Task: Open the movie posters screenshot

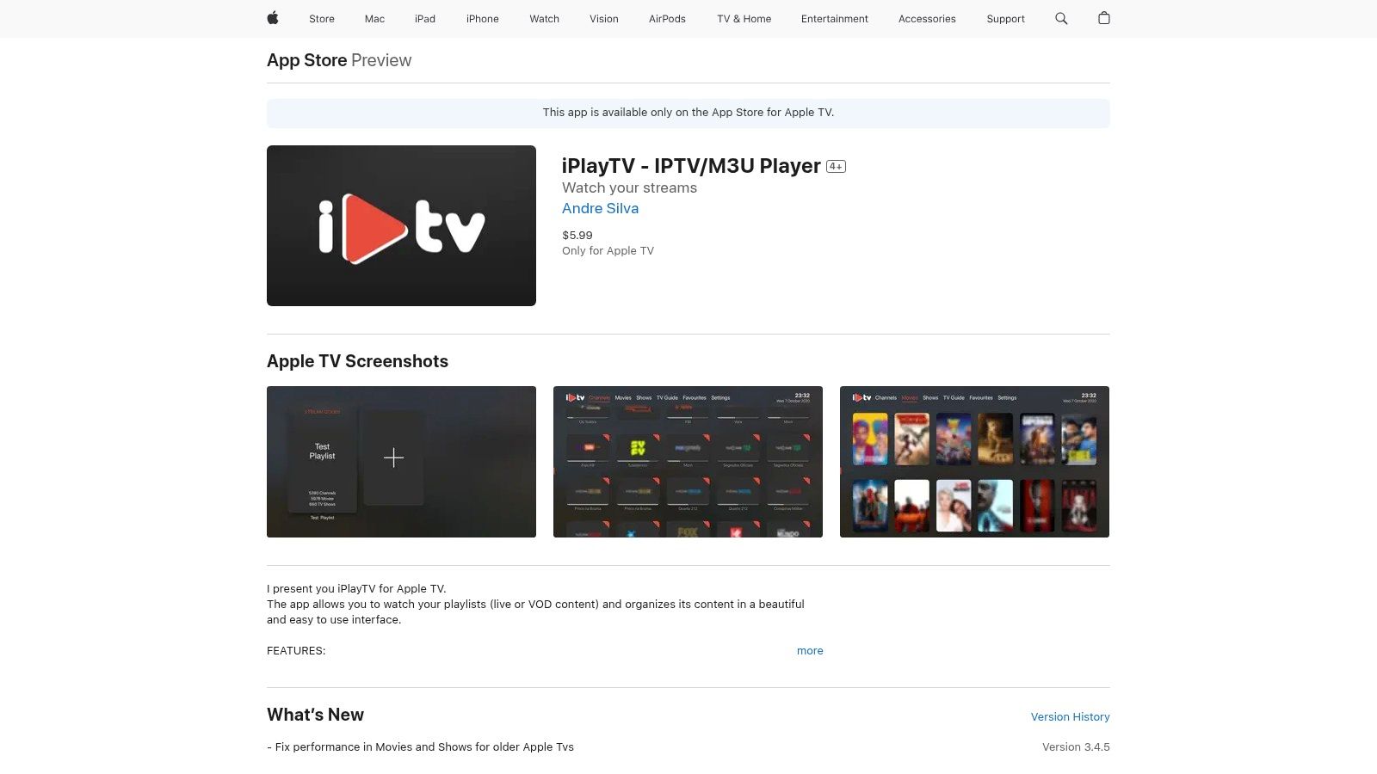Action: tap(974, 461)
